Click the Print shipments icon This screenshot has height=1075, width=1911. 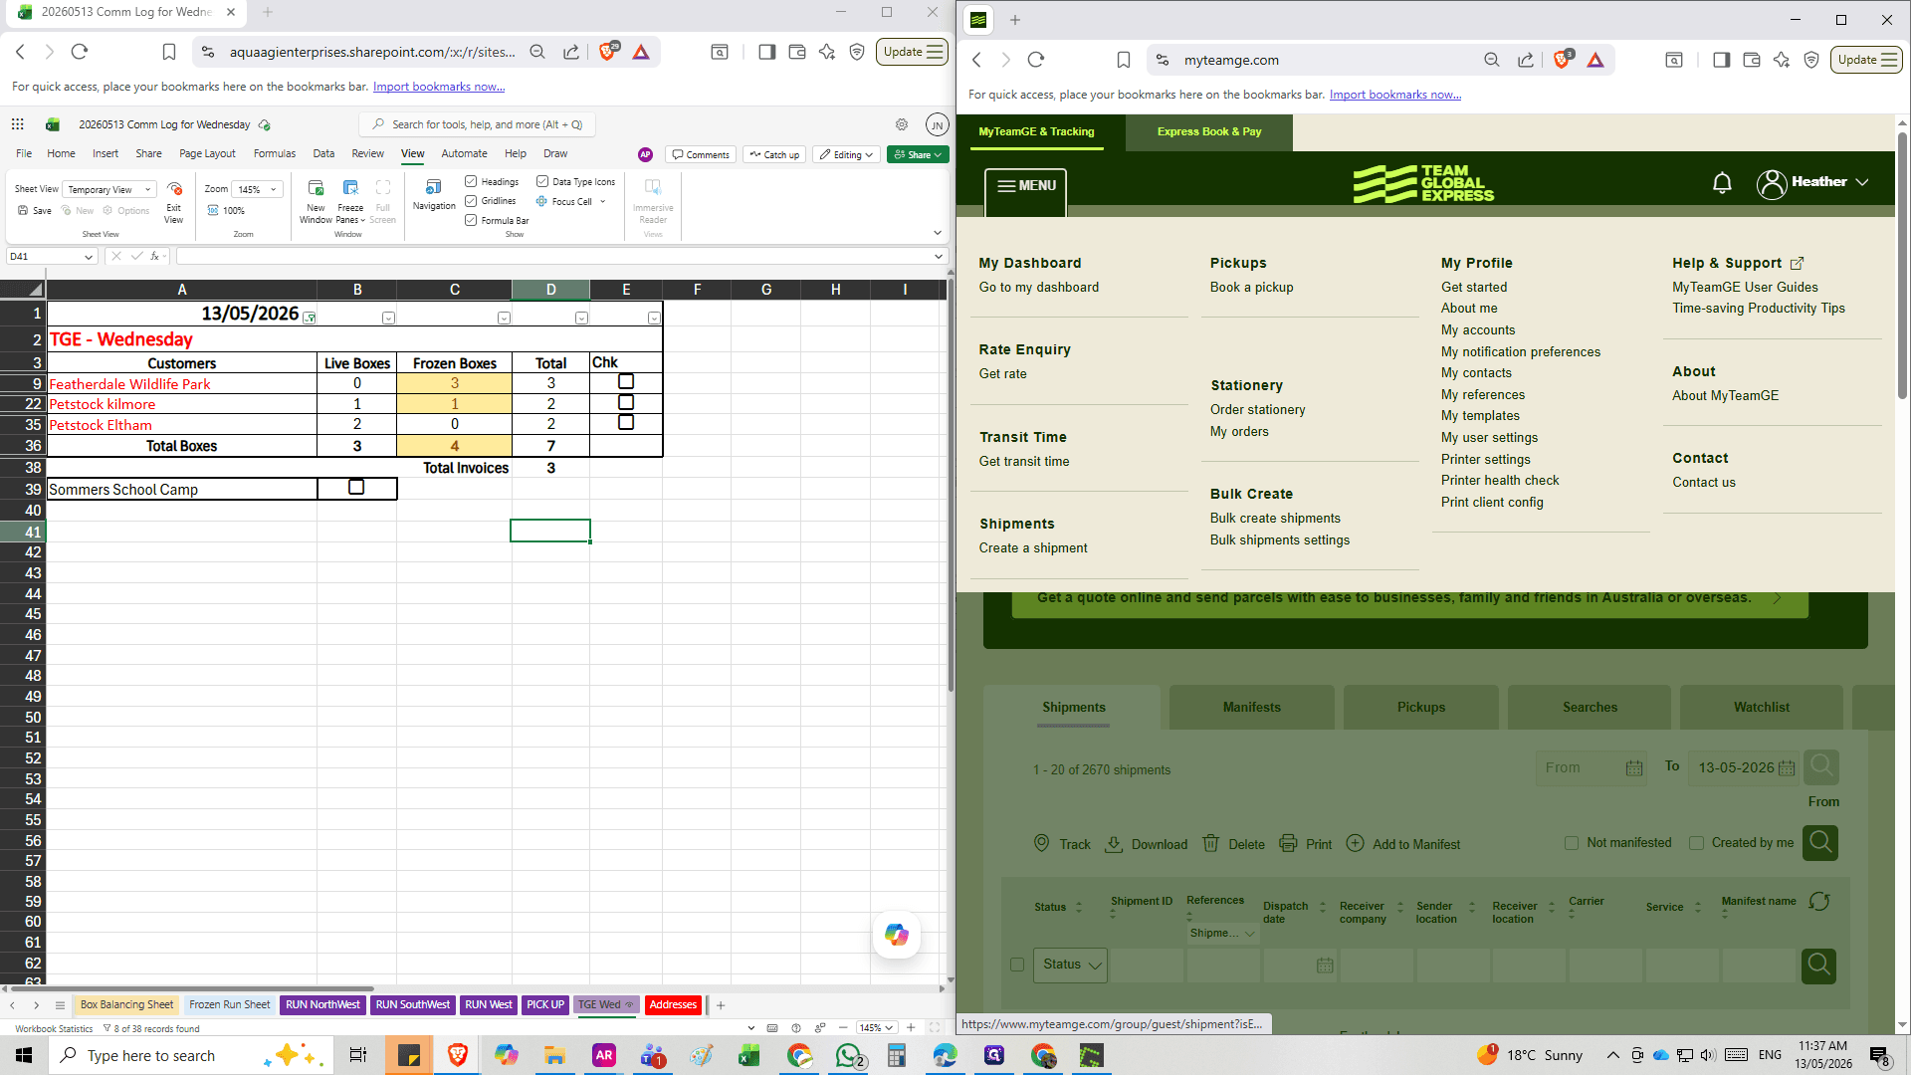pyautogui.click(x=1288, y=843)
